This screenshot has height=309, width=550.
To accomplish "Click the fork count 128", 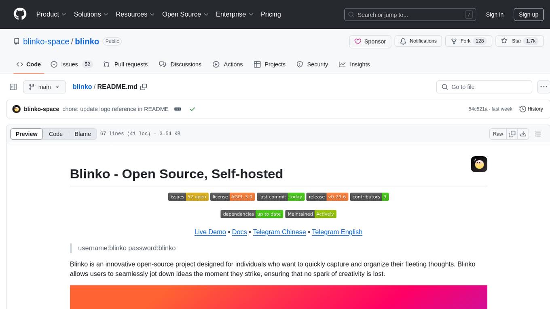I will point(480,41).
